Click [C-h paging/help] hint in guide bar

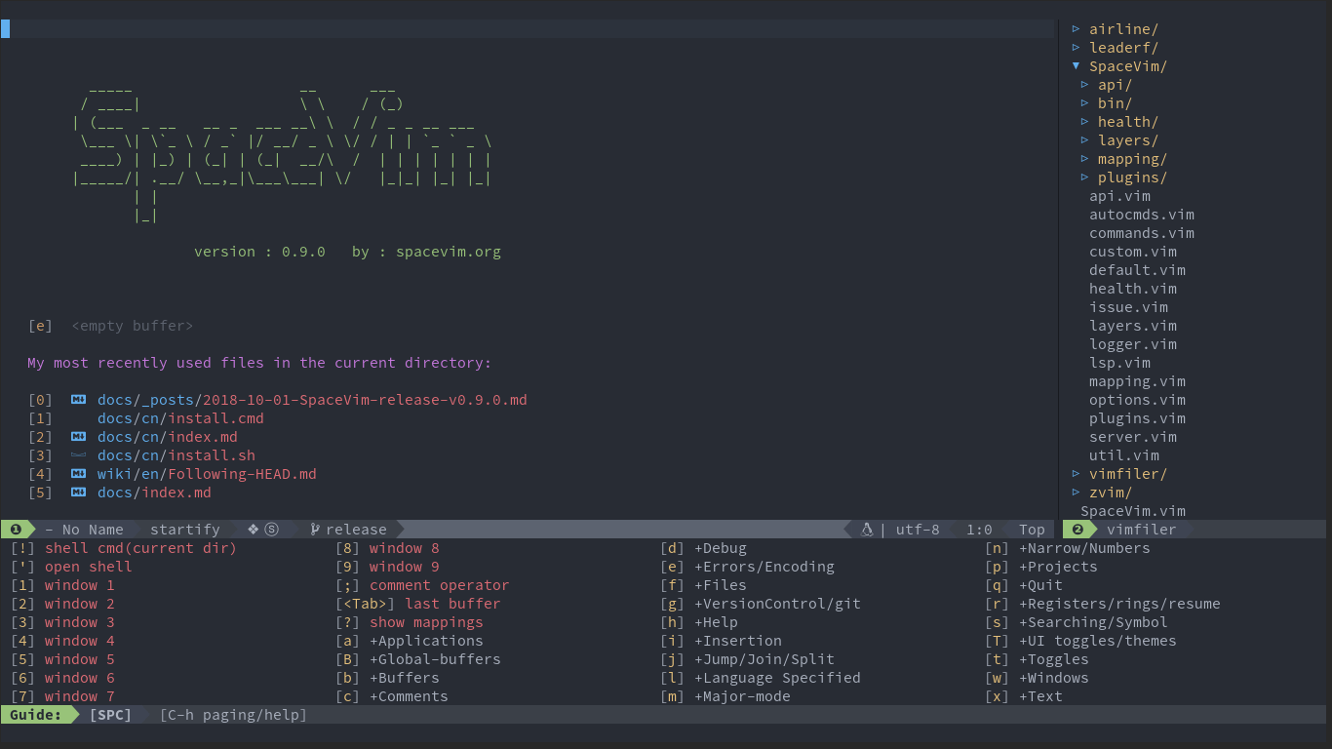tap(233, 715)
